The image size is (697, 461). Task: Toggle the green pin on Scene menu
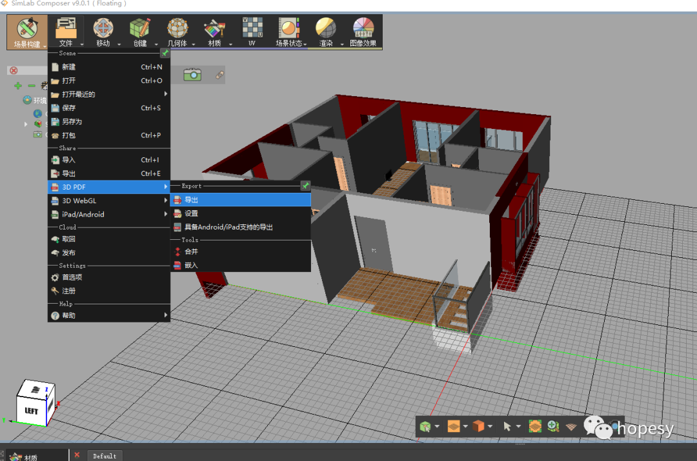[x=165, y=54]
